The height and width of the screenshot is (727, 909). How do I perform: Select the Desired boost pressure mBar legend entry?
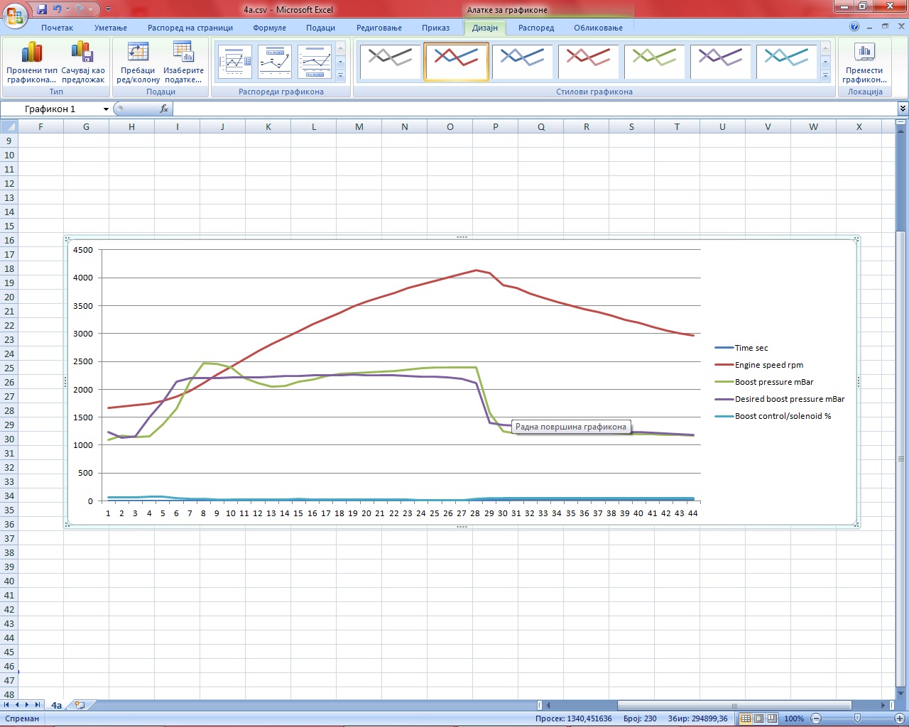click(x=780, y=399)
